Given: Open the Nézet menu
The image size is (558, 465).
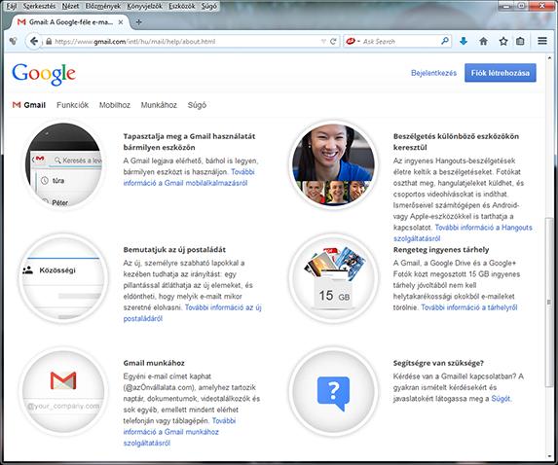Looking at the screenshot, I should point(70,6).
